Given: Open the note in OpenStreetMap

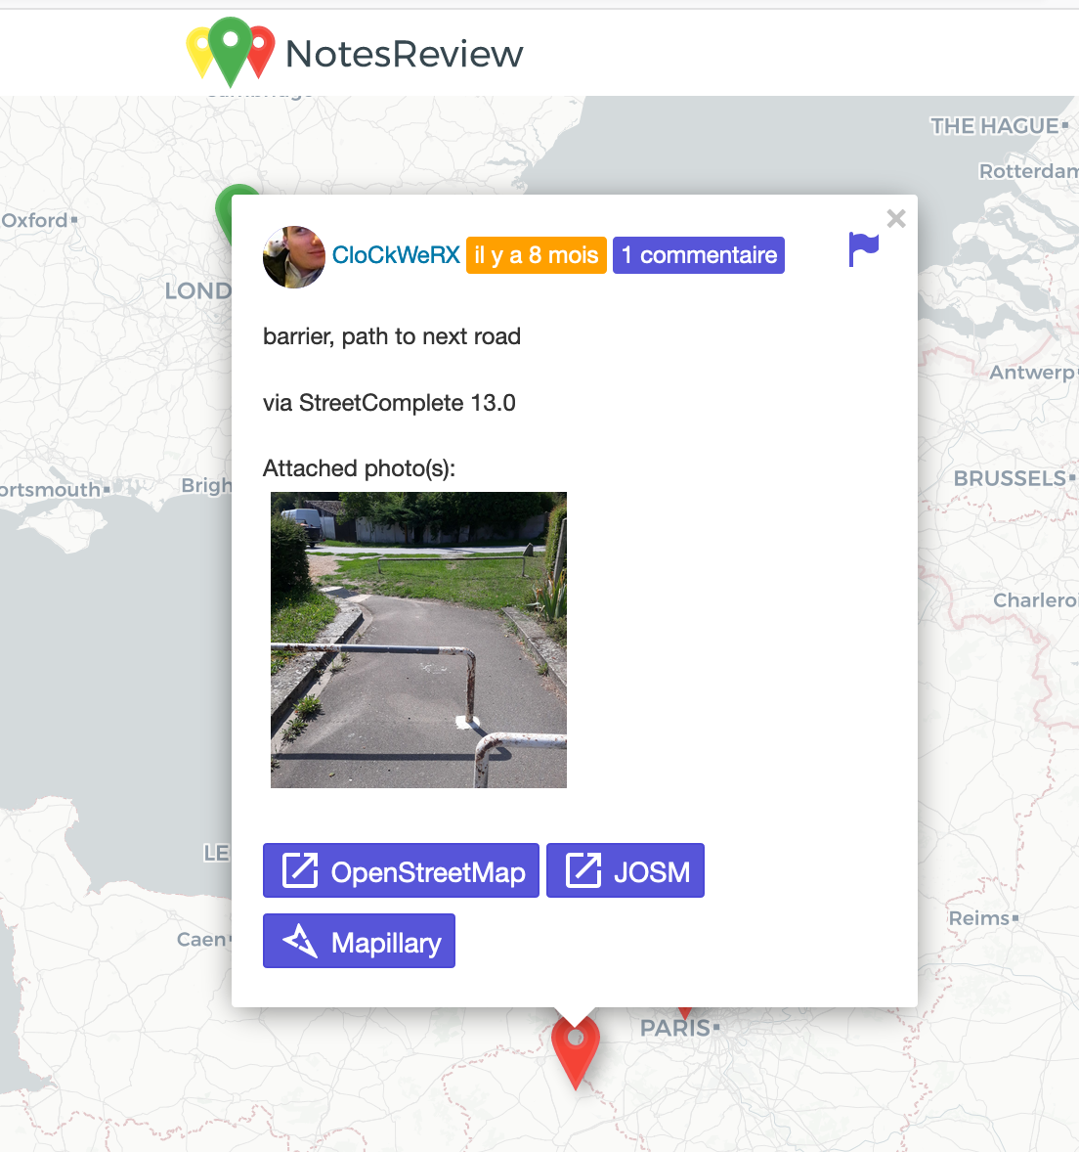Looking at the screenshot, I should pos(401,870).
